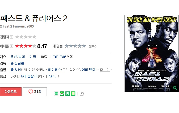Screen dimensions: 179x113
Task: Open director 존 싱글톤 link
Action: click(17, 63)
